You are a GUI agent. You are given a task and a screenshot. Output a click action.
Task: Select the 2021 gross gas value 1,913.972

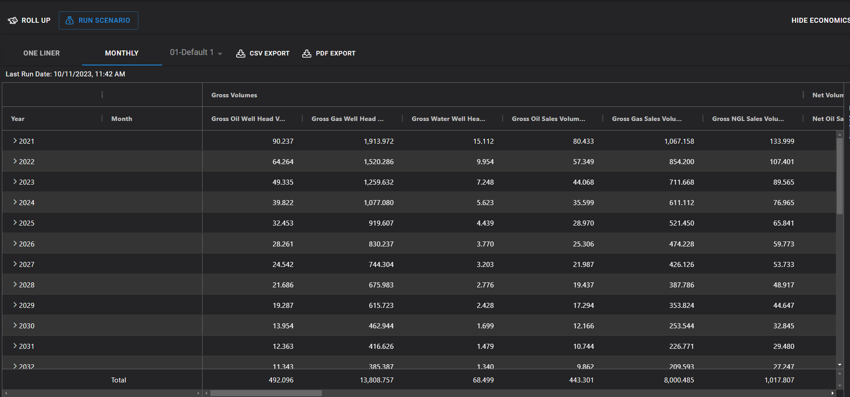pyautogui.click(x=378, y=141)
